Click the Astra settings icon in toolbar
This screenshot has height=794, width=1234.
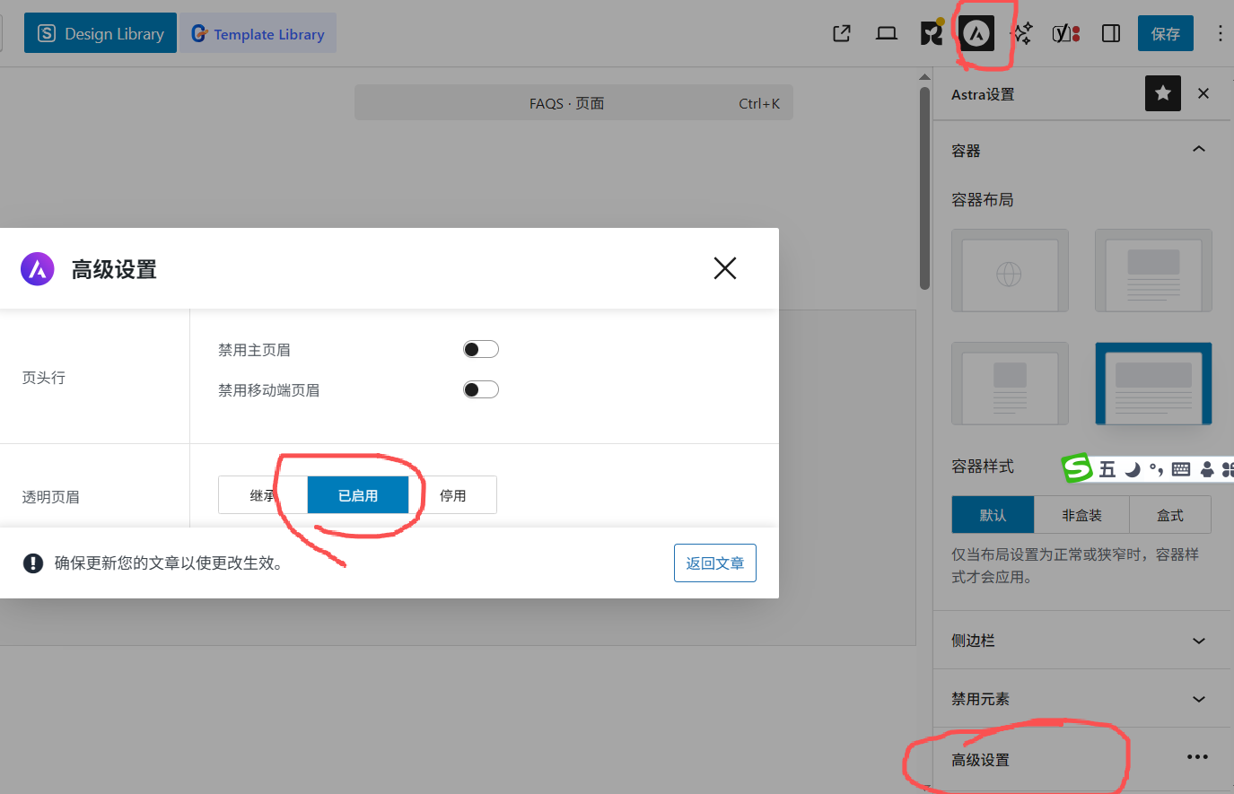click(x=976, y=34)
